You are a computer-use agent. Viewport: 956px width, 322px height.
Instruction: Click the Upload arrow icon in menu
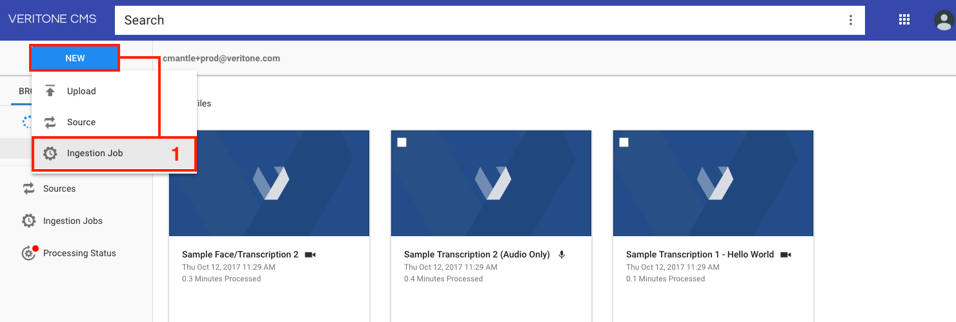click(50, 91)
